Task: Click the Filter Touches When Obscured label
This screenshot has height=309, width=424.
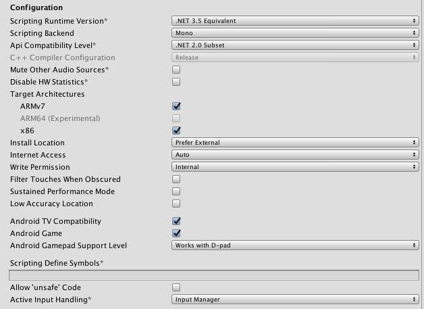Action: (x=65, y=179)
